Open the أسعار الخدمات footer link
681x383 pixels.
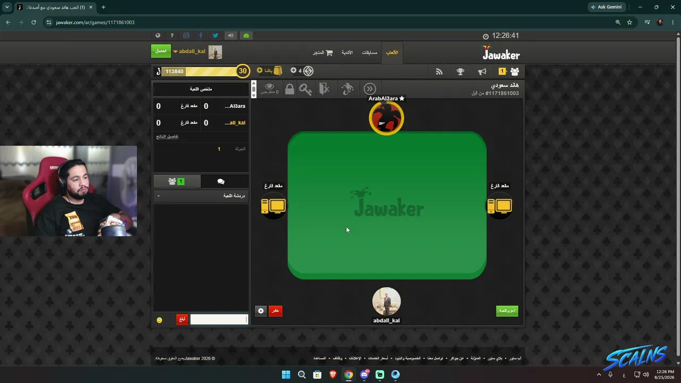tap(378, 359)
